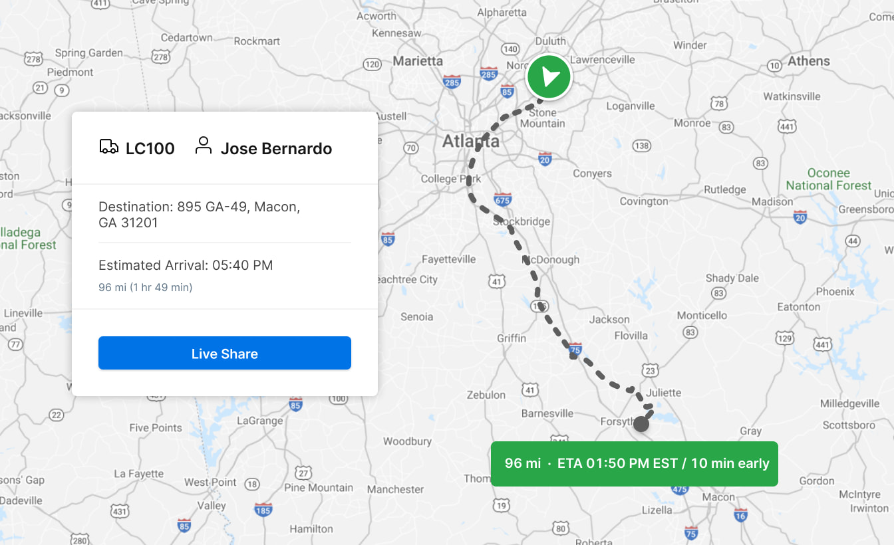
Task: Click the Interstate 185 highway shield
Action: (x=263, y=510)
